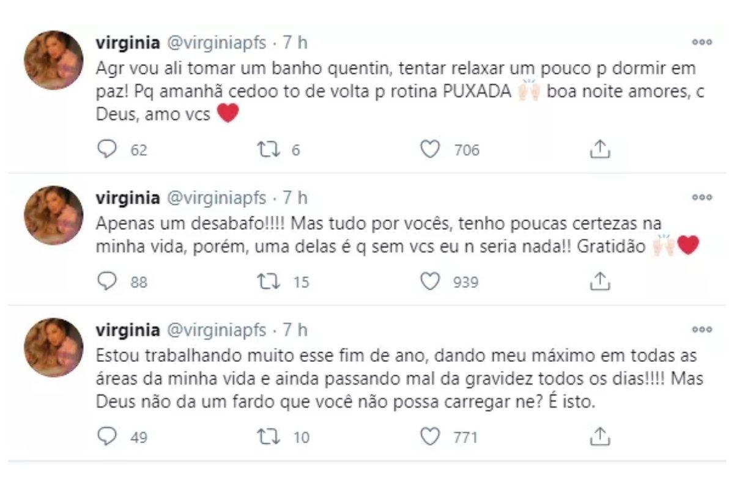Reply to the 'Apenas um desabafo' tweet
734x489 pixels.
pos(107,282)
